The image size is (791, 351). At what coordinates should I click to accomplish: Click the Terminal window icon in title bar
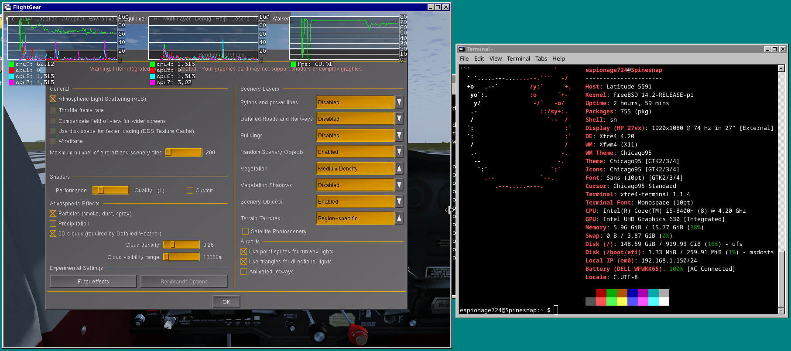point(461,49)
